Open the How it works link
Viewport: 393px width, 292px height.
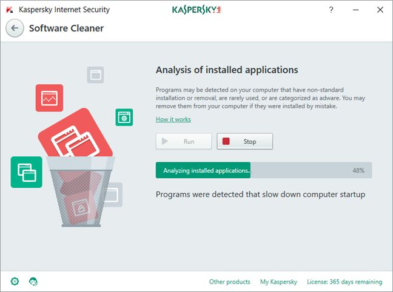tap(173, 119)
